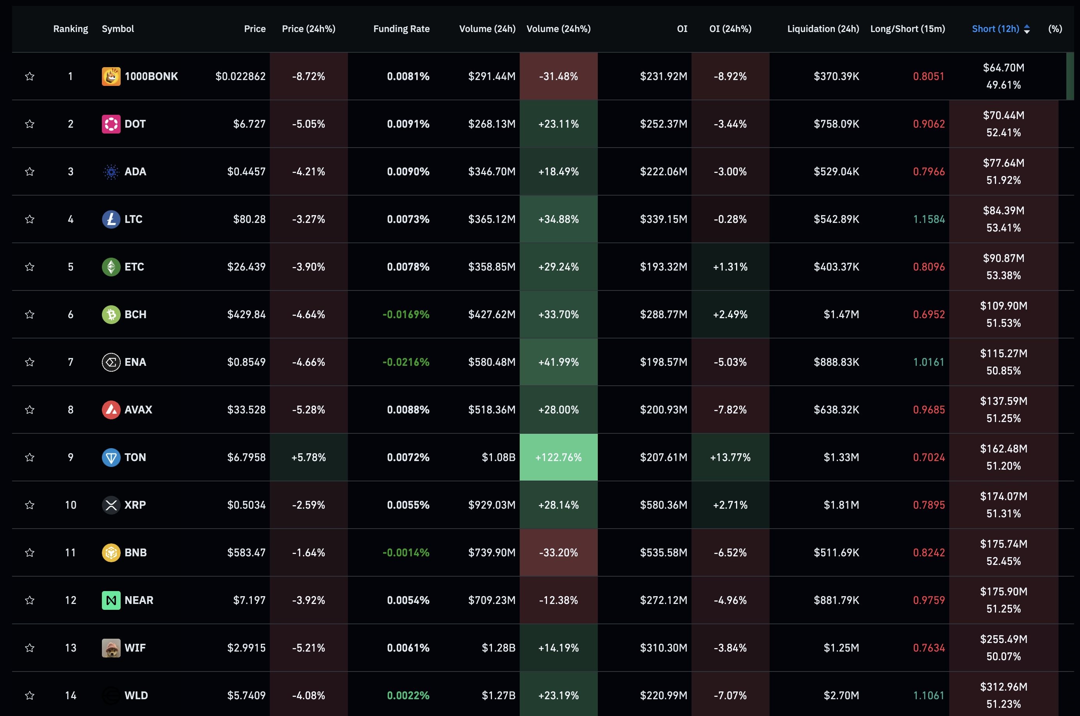Sort by Price (24h%) column header

[309, 29]
